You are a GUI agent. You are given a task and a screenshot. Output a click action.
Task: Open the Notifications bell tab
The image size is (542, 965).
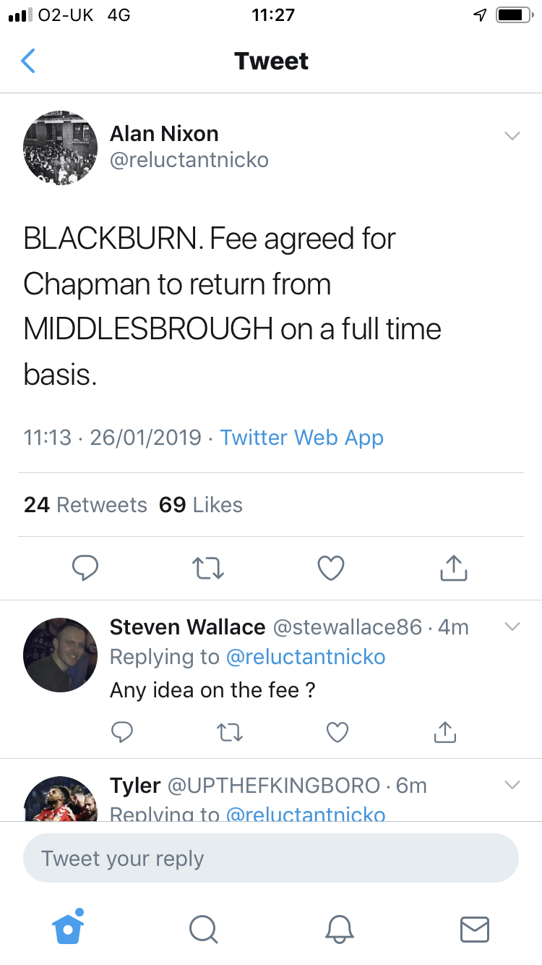coord(338,929)
